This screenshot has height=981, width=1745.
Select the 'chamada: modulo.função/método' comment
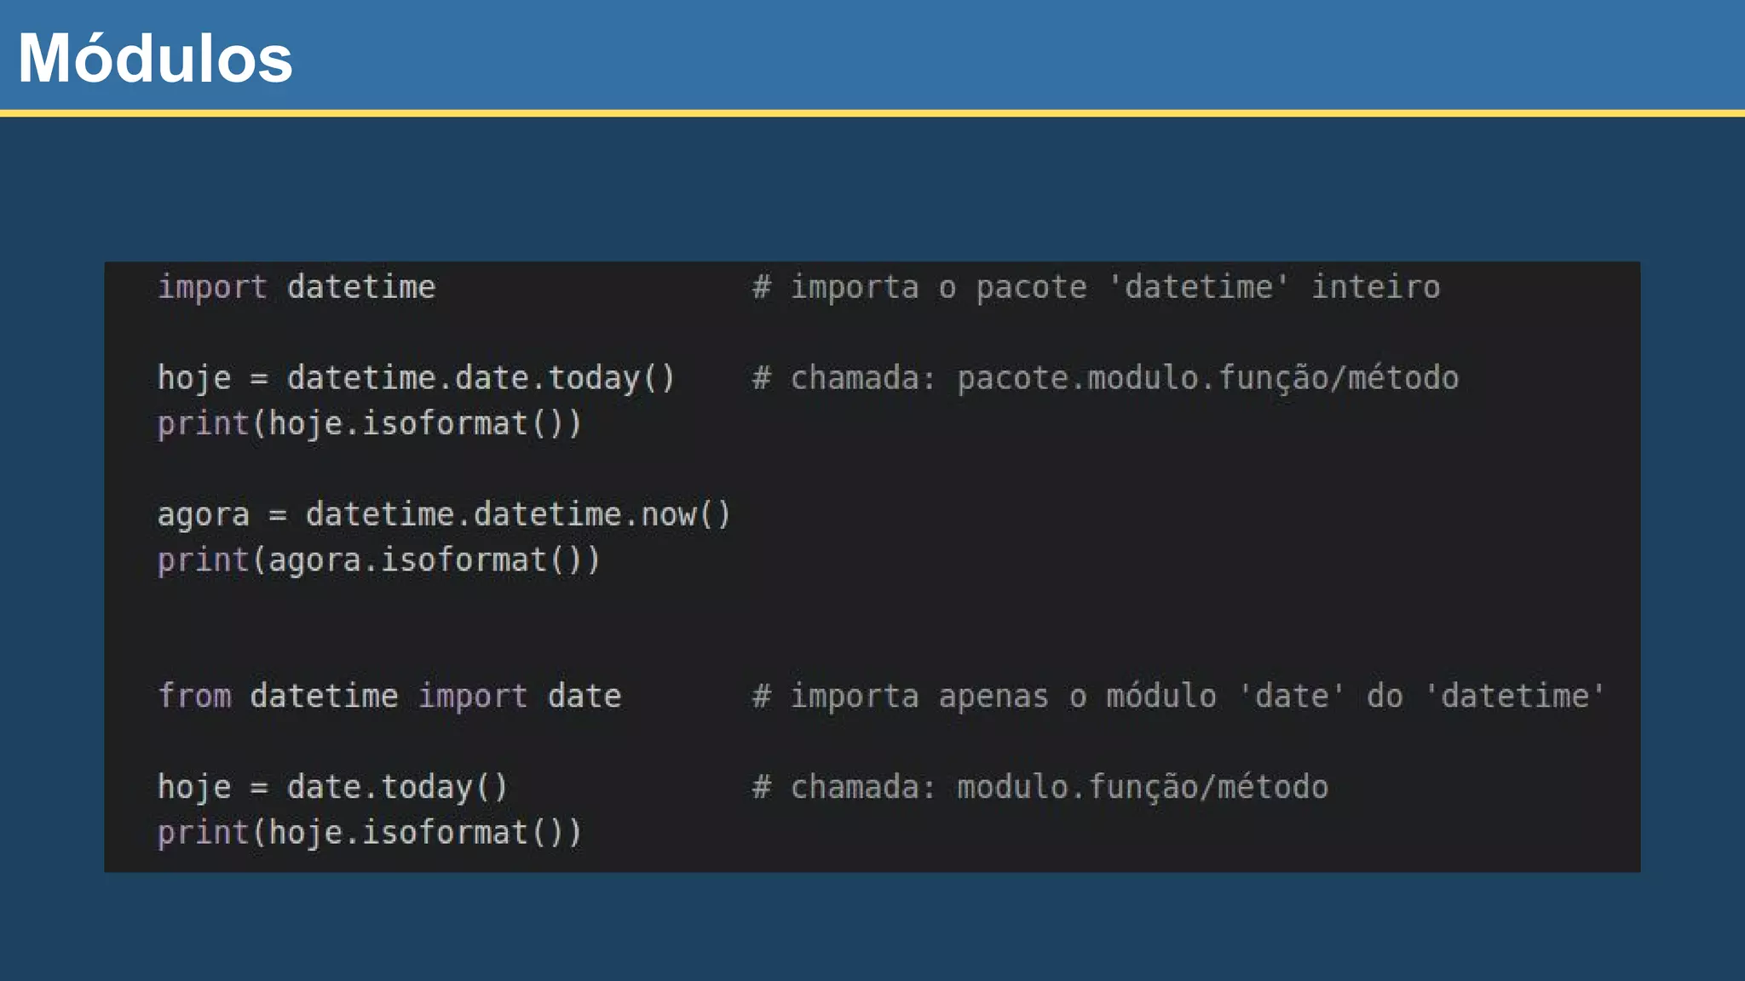[x=1040, y=787]
